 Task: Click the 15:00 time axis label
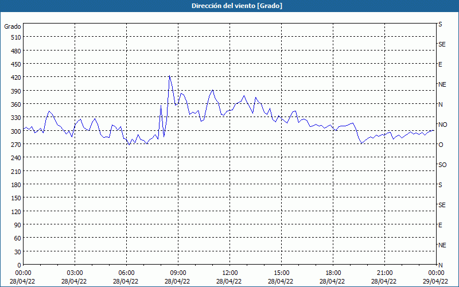click(281, 273)
